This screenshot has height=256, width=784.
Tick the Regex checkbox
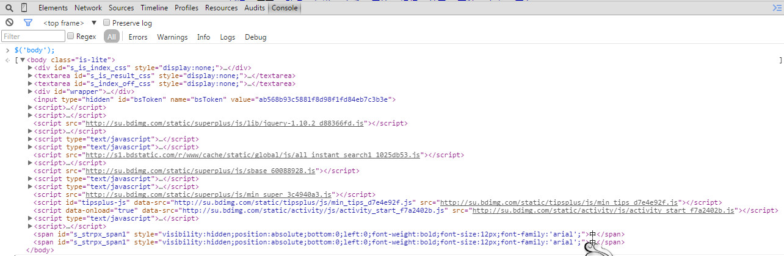[x=71, y=37]
